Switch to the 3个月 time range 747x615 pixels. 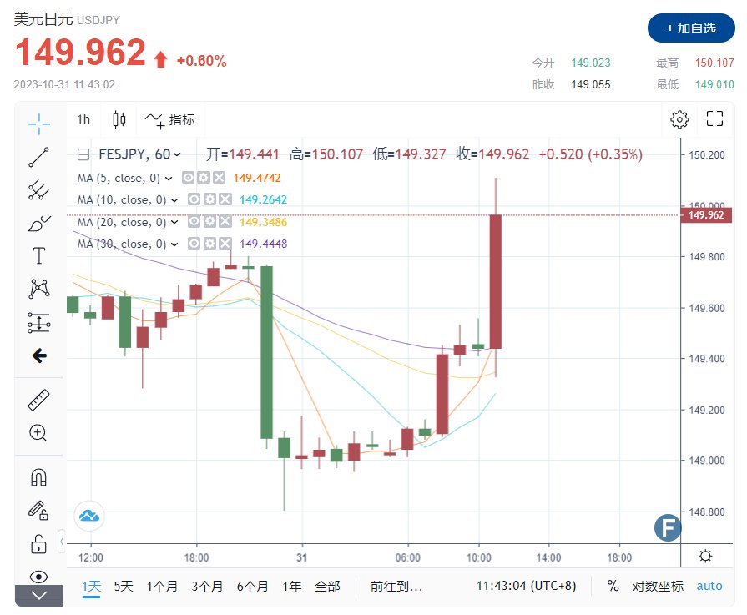[207, 586]
